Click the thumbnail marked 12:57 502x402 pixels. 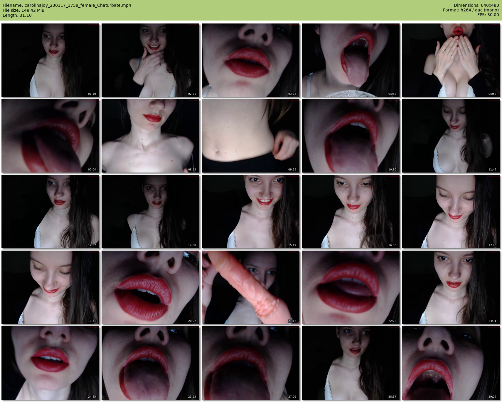[50, 212]
